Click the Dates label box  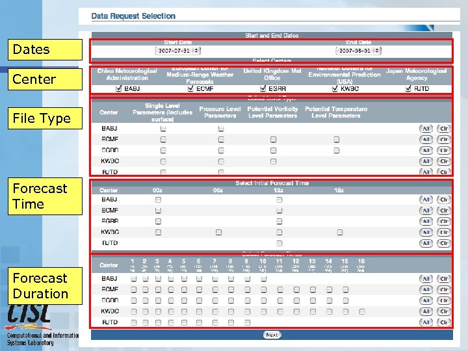[x=45, y=49]
